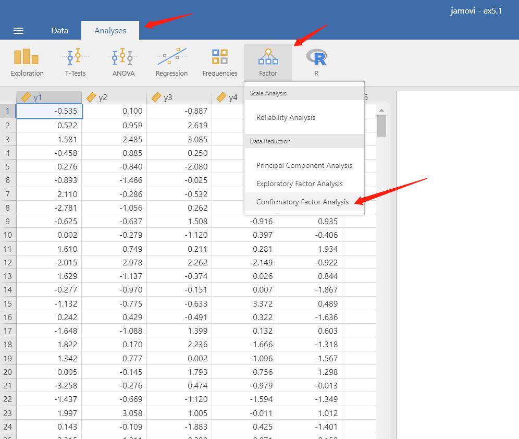The image size is (519, 439).
Task: Select Confirmatory Factor Analysis option
Action: [x=302, y=202]
